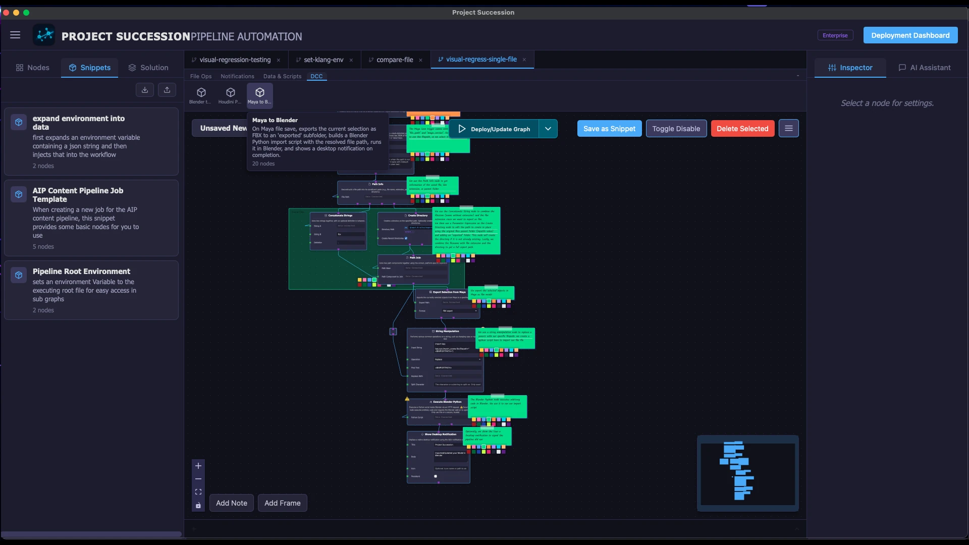Viewport: 969px width, 545px height.
Task: Click Toggle Disable button
Action: click(676, 129)
